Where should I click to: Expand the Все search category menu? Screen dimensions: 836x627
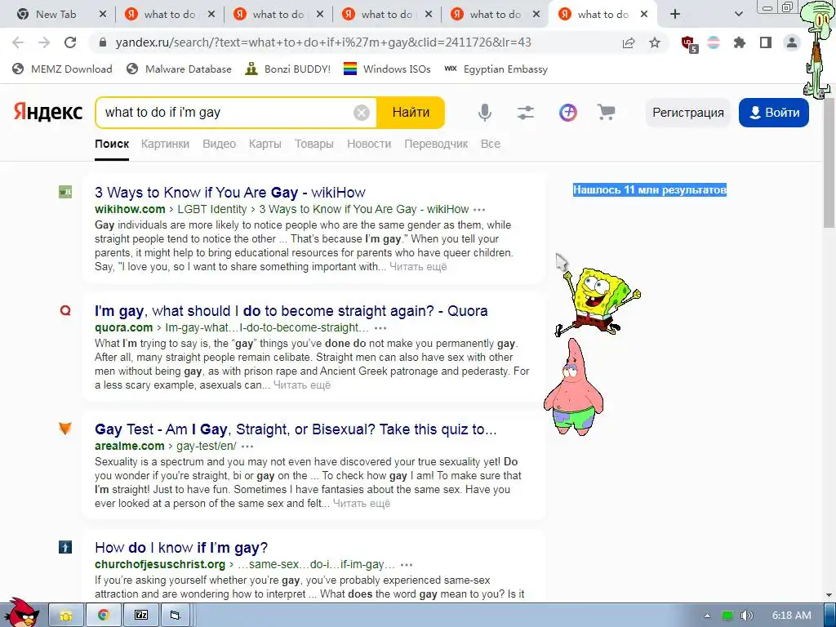[x=491, y=144]
